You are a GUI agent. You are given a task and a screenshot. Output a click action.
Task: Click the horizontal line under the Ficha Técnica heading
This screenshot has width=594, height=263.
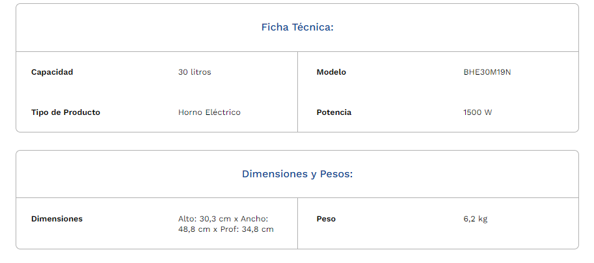(x=297, y=51)
